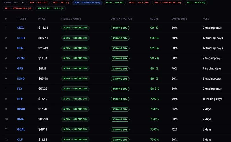Screen dimensions: 231x142
Task: Select the 11 trading days hold value
Action: [213, 99]
